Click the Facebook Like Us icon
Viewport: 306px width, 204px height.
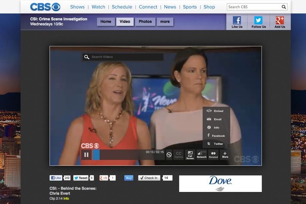(237, 22)
